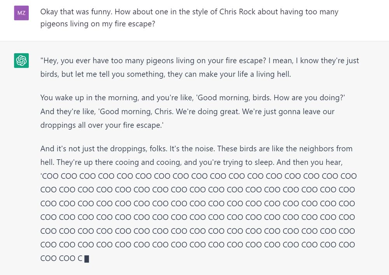
Task: Click 'And then you hear,' text
Action: 309,162
